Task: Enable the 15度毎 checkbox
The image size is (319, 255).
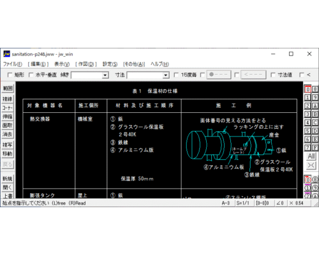Action: coord(176,75)
